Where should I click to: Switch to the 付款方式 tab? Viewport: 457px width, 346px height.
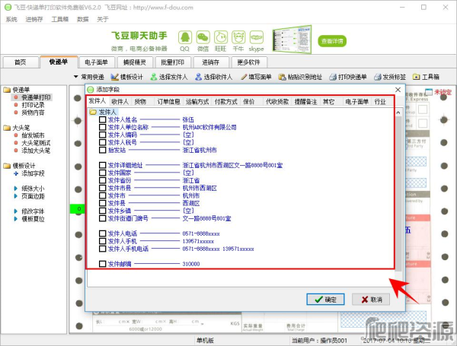pyautogui.click(x=226, y=102)
